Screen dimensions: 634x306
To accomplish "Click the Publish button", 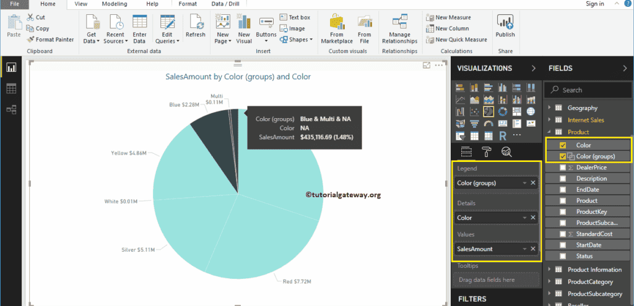I will (505, 27).
